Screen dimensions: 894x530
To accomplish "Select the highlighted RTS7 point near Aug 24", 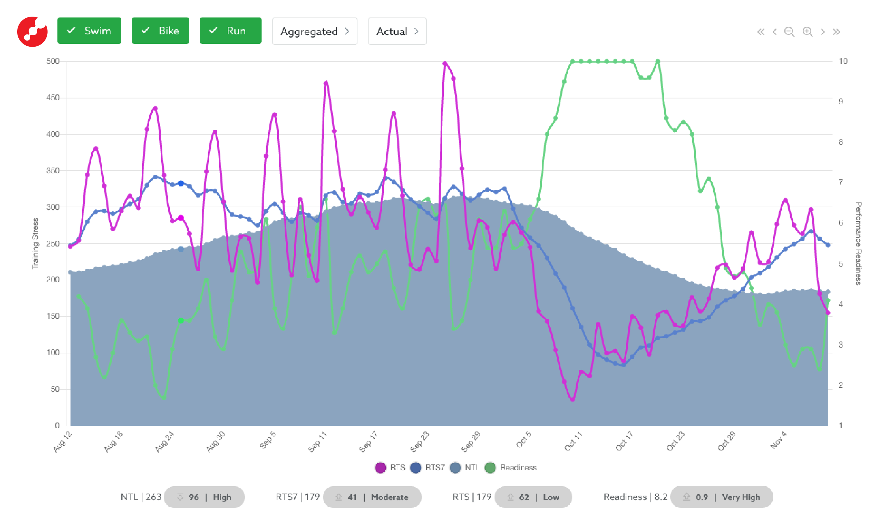I will tap(181, 184).
